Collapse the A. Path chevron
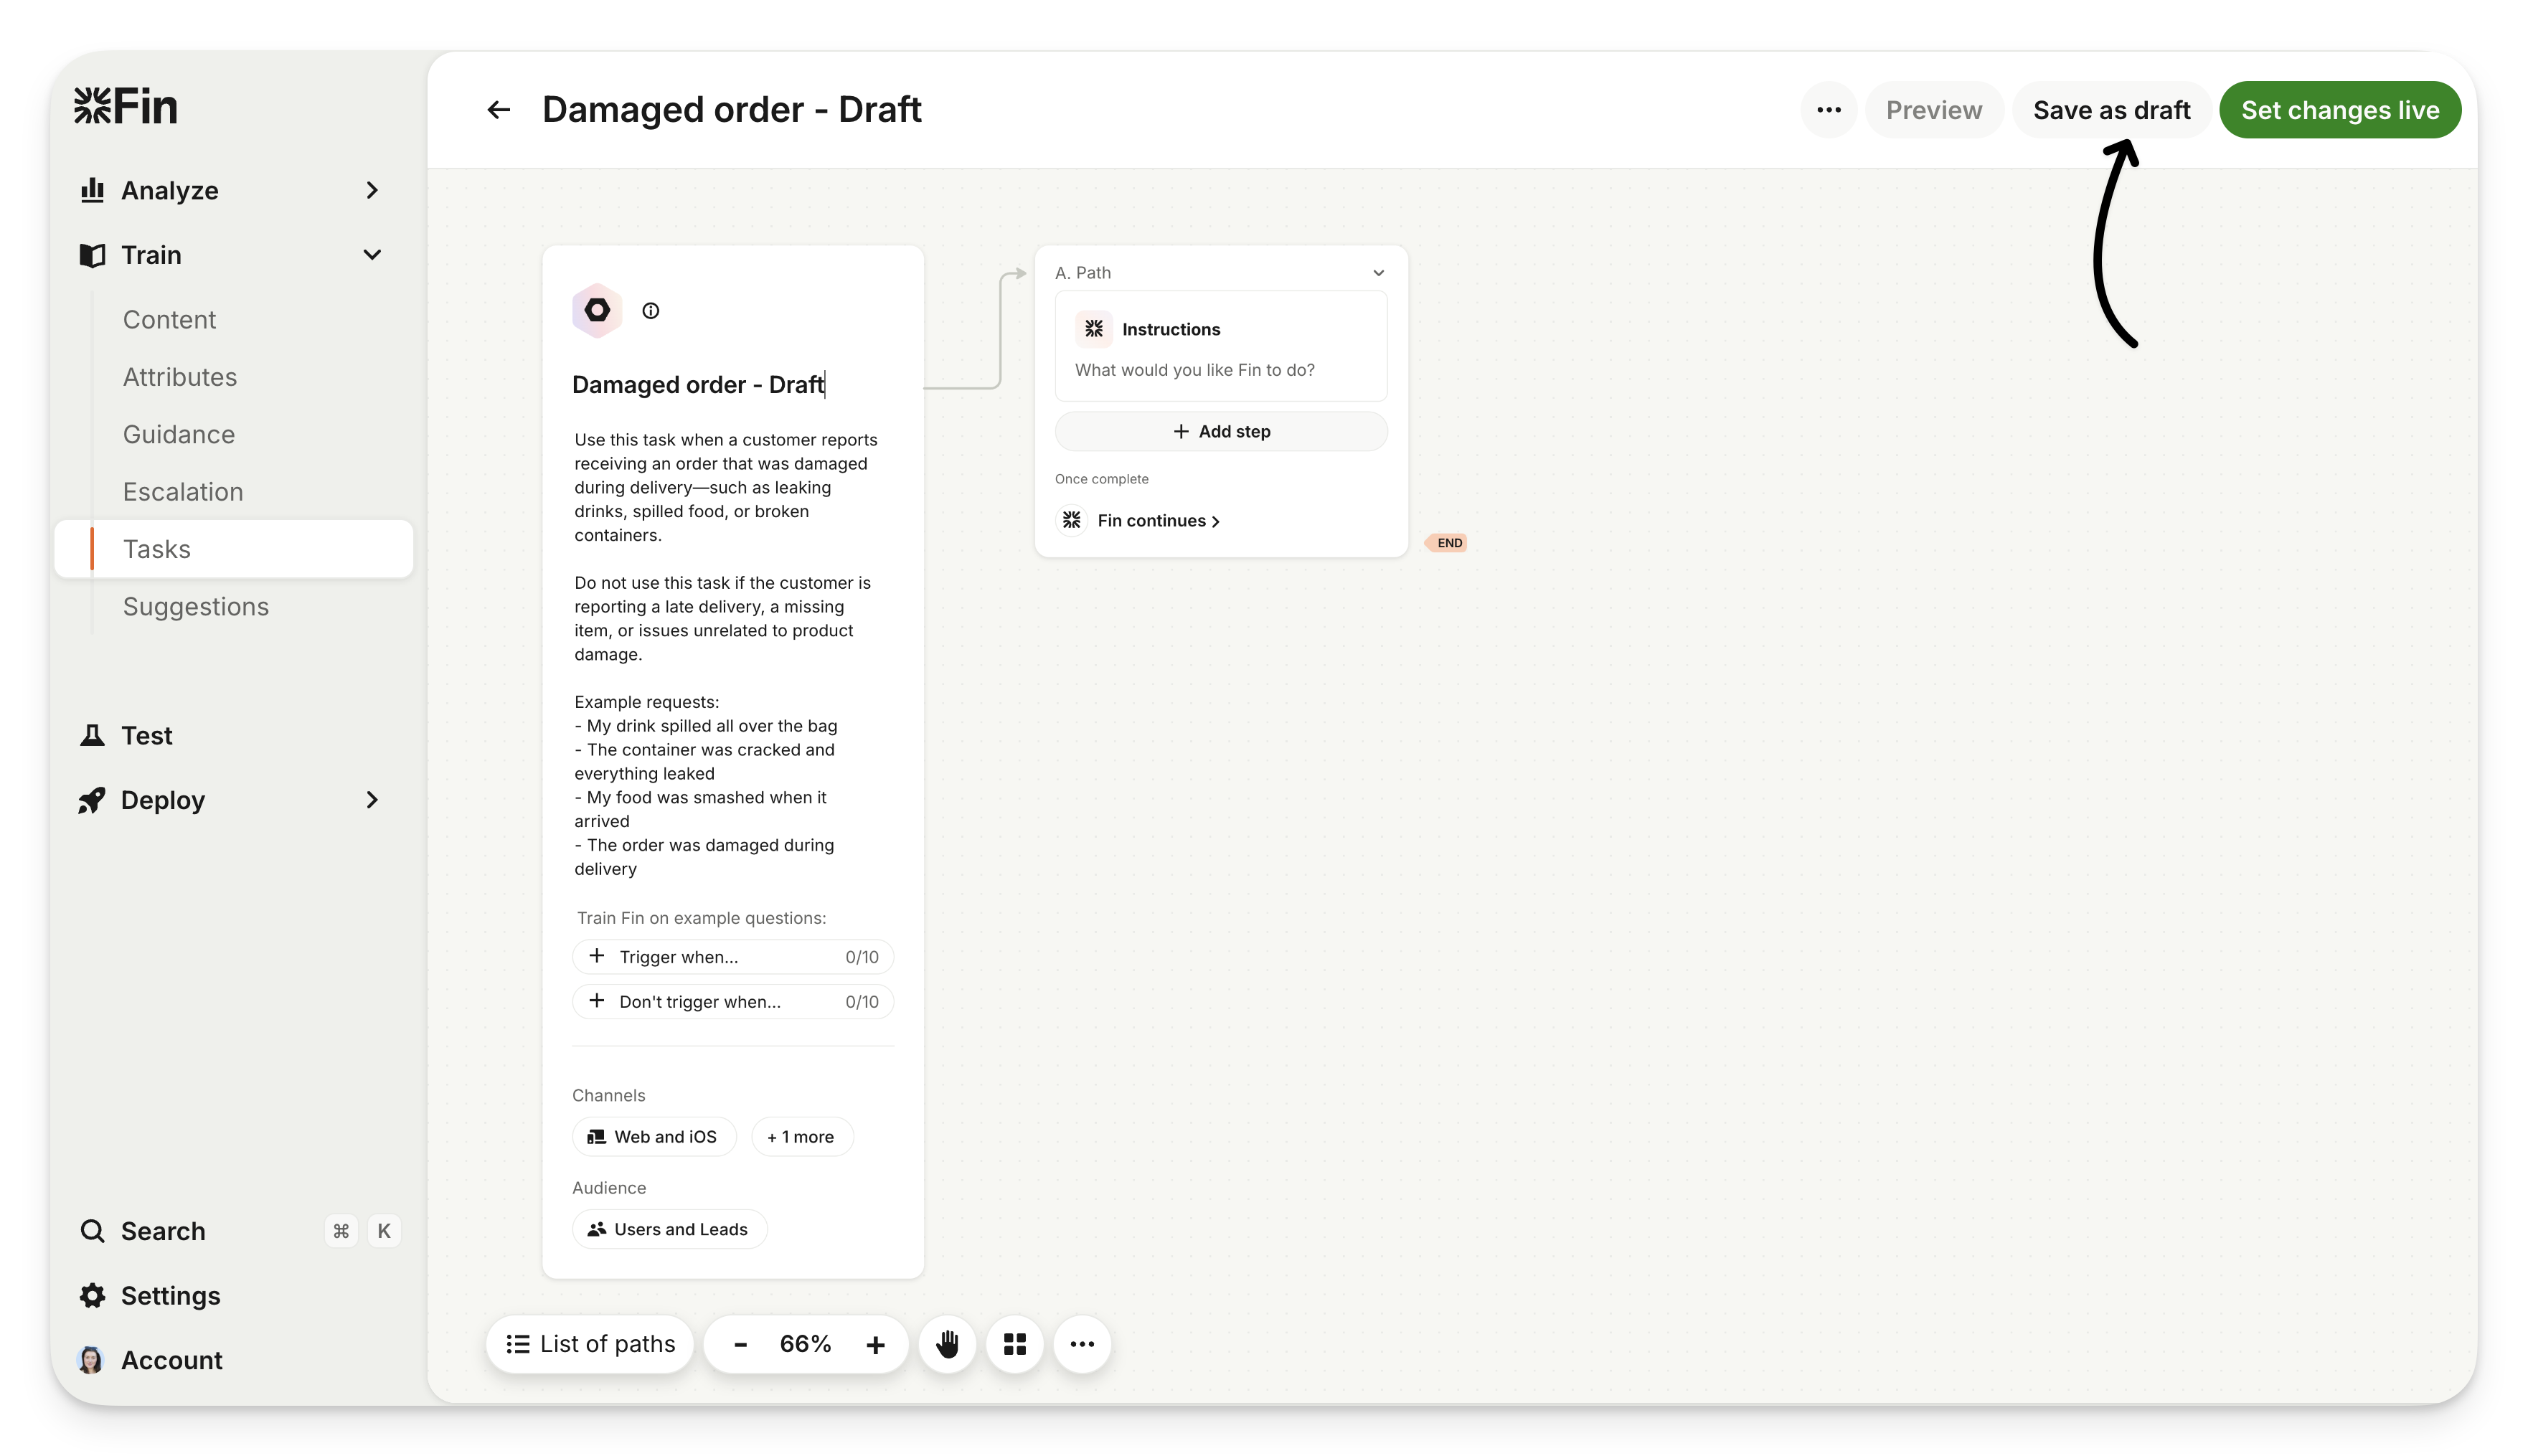The width and height of the screenshot is (2528, 1456). [x=1378, y=273]
